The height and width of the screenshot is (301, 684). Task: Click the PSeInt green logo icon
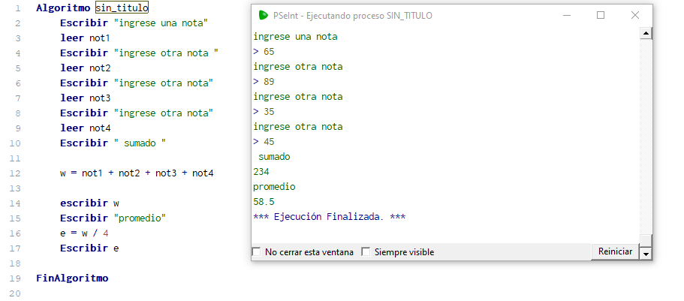click(x=263, y=15)
